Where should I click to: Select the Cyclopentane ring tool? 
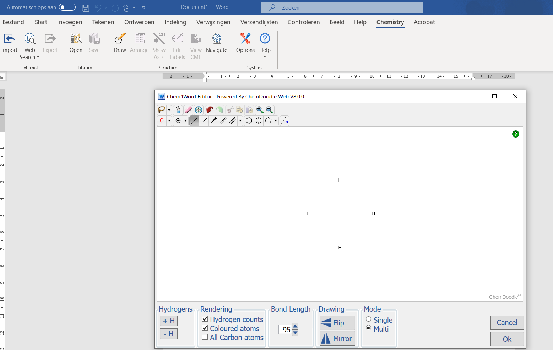coord(268,121)
